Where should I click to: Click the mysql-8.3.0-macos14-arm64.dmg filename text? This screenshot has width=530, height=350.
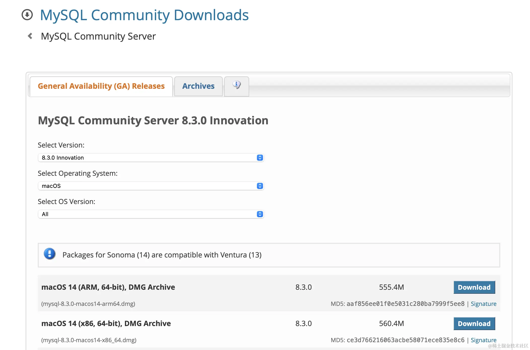click(x=88, y=304)
